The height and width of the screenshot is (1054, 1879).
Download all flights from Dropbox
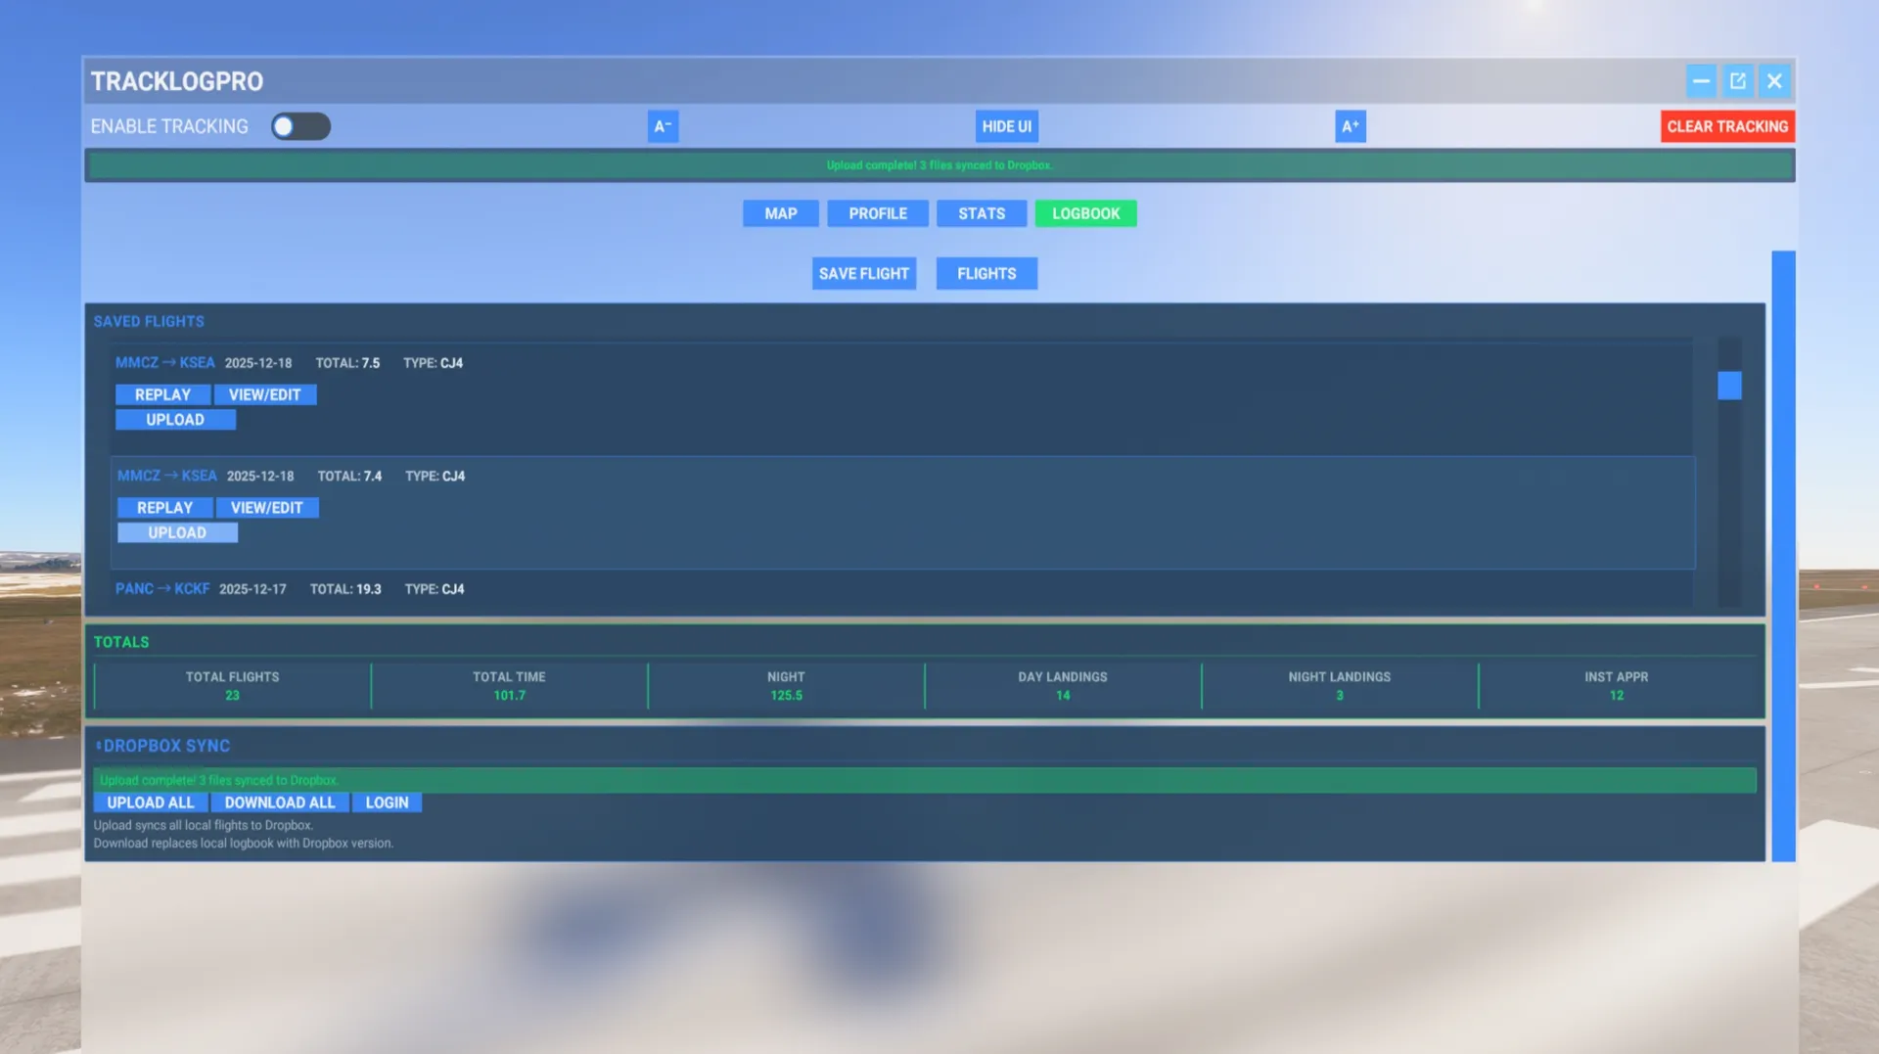[x=279, y=802]
